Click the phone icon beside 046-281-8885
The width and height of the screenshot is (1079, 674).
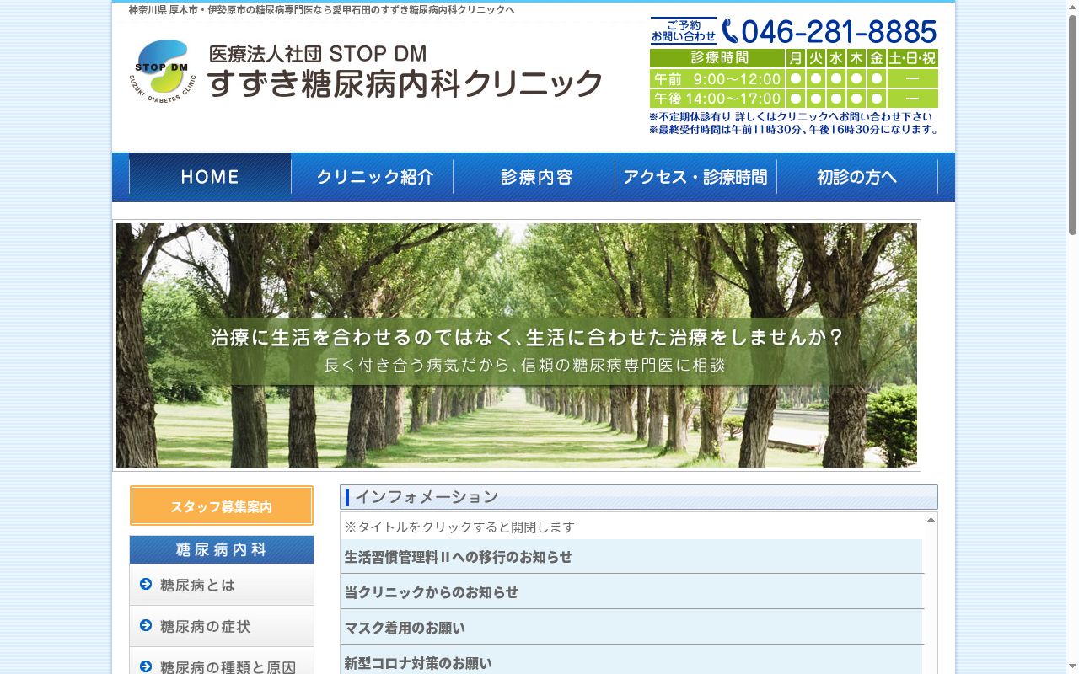point(730,31)
